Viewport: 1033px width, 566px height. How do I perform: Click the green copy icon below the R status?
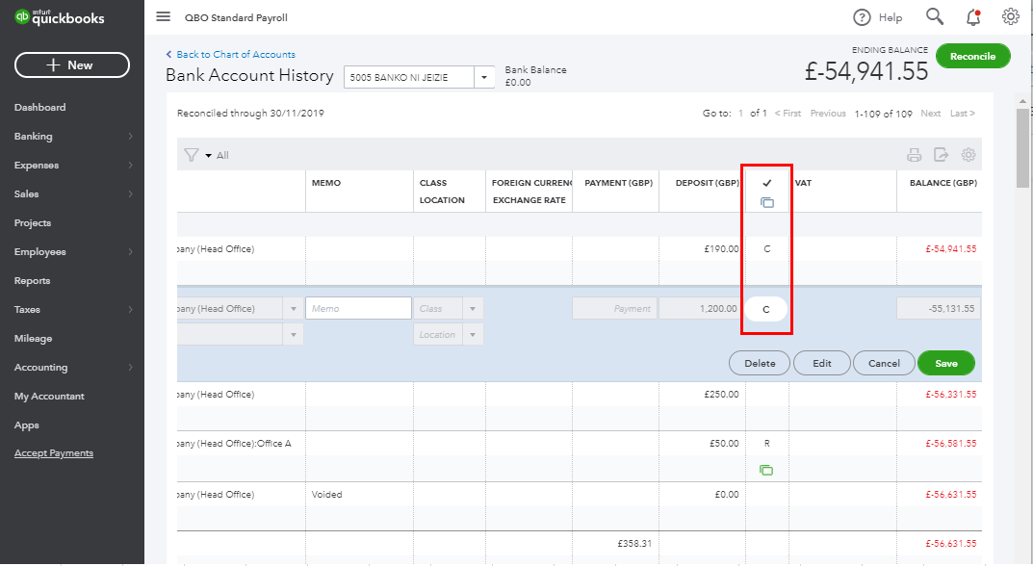coord(766,470)
